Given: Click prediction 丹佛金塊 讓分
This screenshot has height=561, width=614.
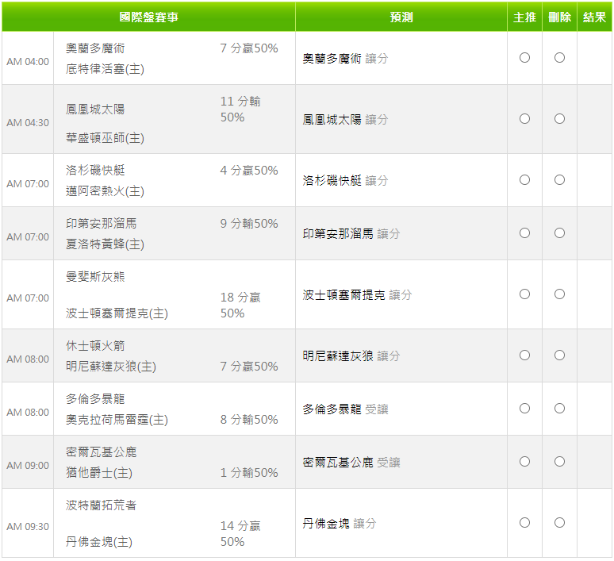Looking at the screenshot, I should tap(340, 524).
